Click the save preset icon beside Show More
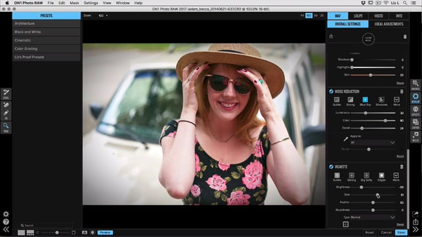 point(331,36)
